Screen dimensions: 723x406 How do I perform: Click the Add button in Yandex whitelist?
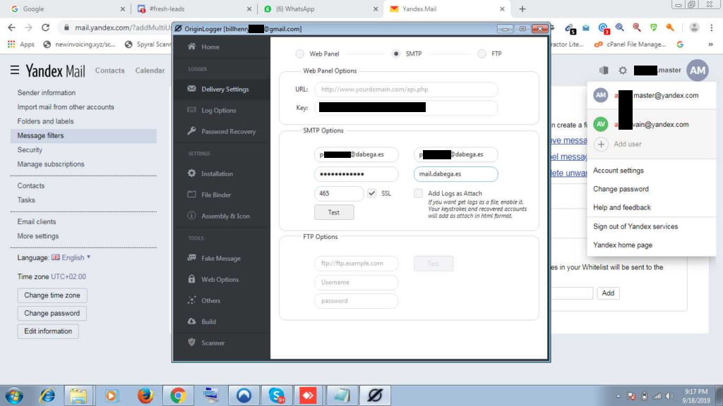pyautogui.click(x=608, y=293)
